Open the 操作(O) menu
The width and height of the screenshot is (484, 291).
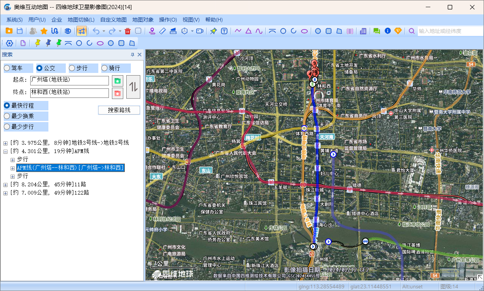click(168, 20)
